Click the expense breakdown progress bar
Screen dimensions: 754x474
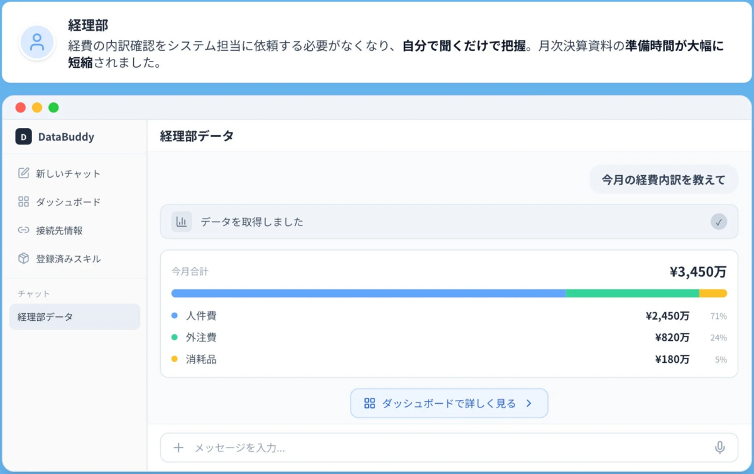click(x=449, y=293)
